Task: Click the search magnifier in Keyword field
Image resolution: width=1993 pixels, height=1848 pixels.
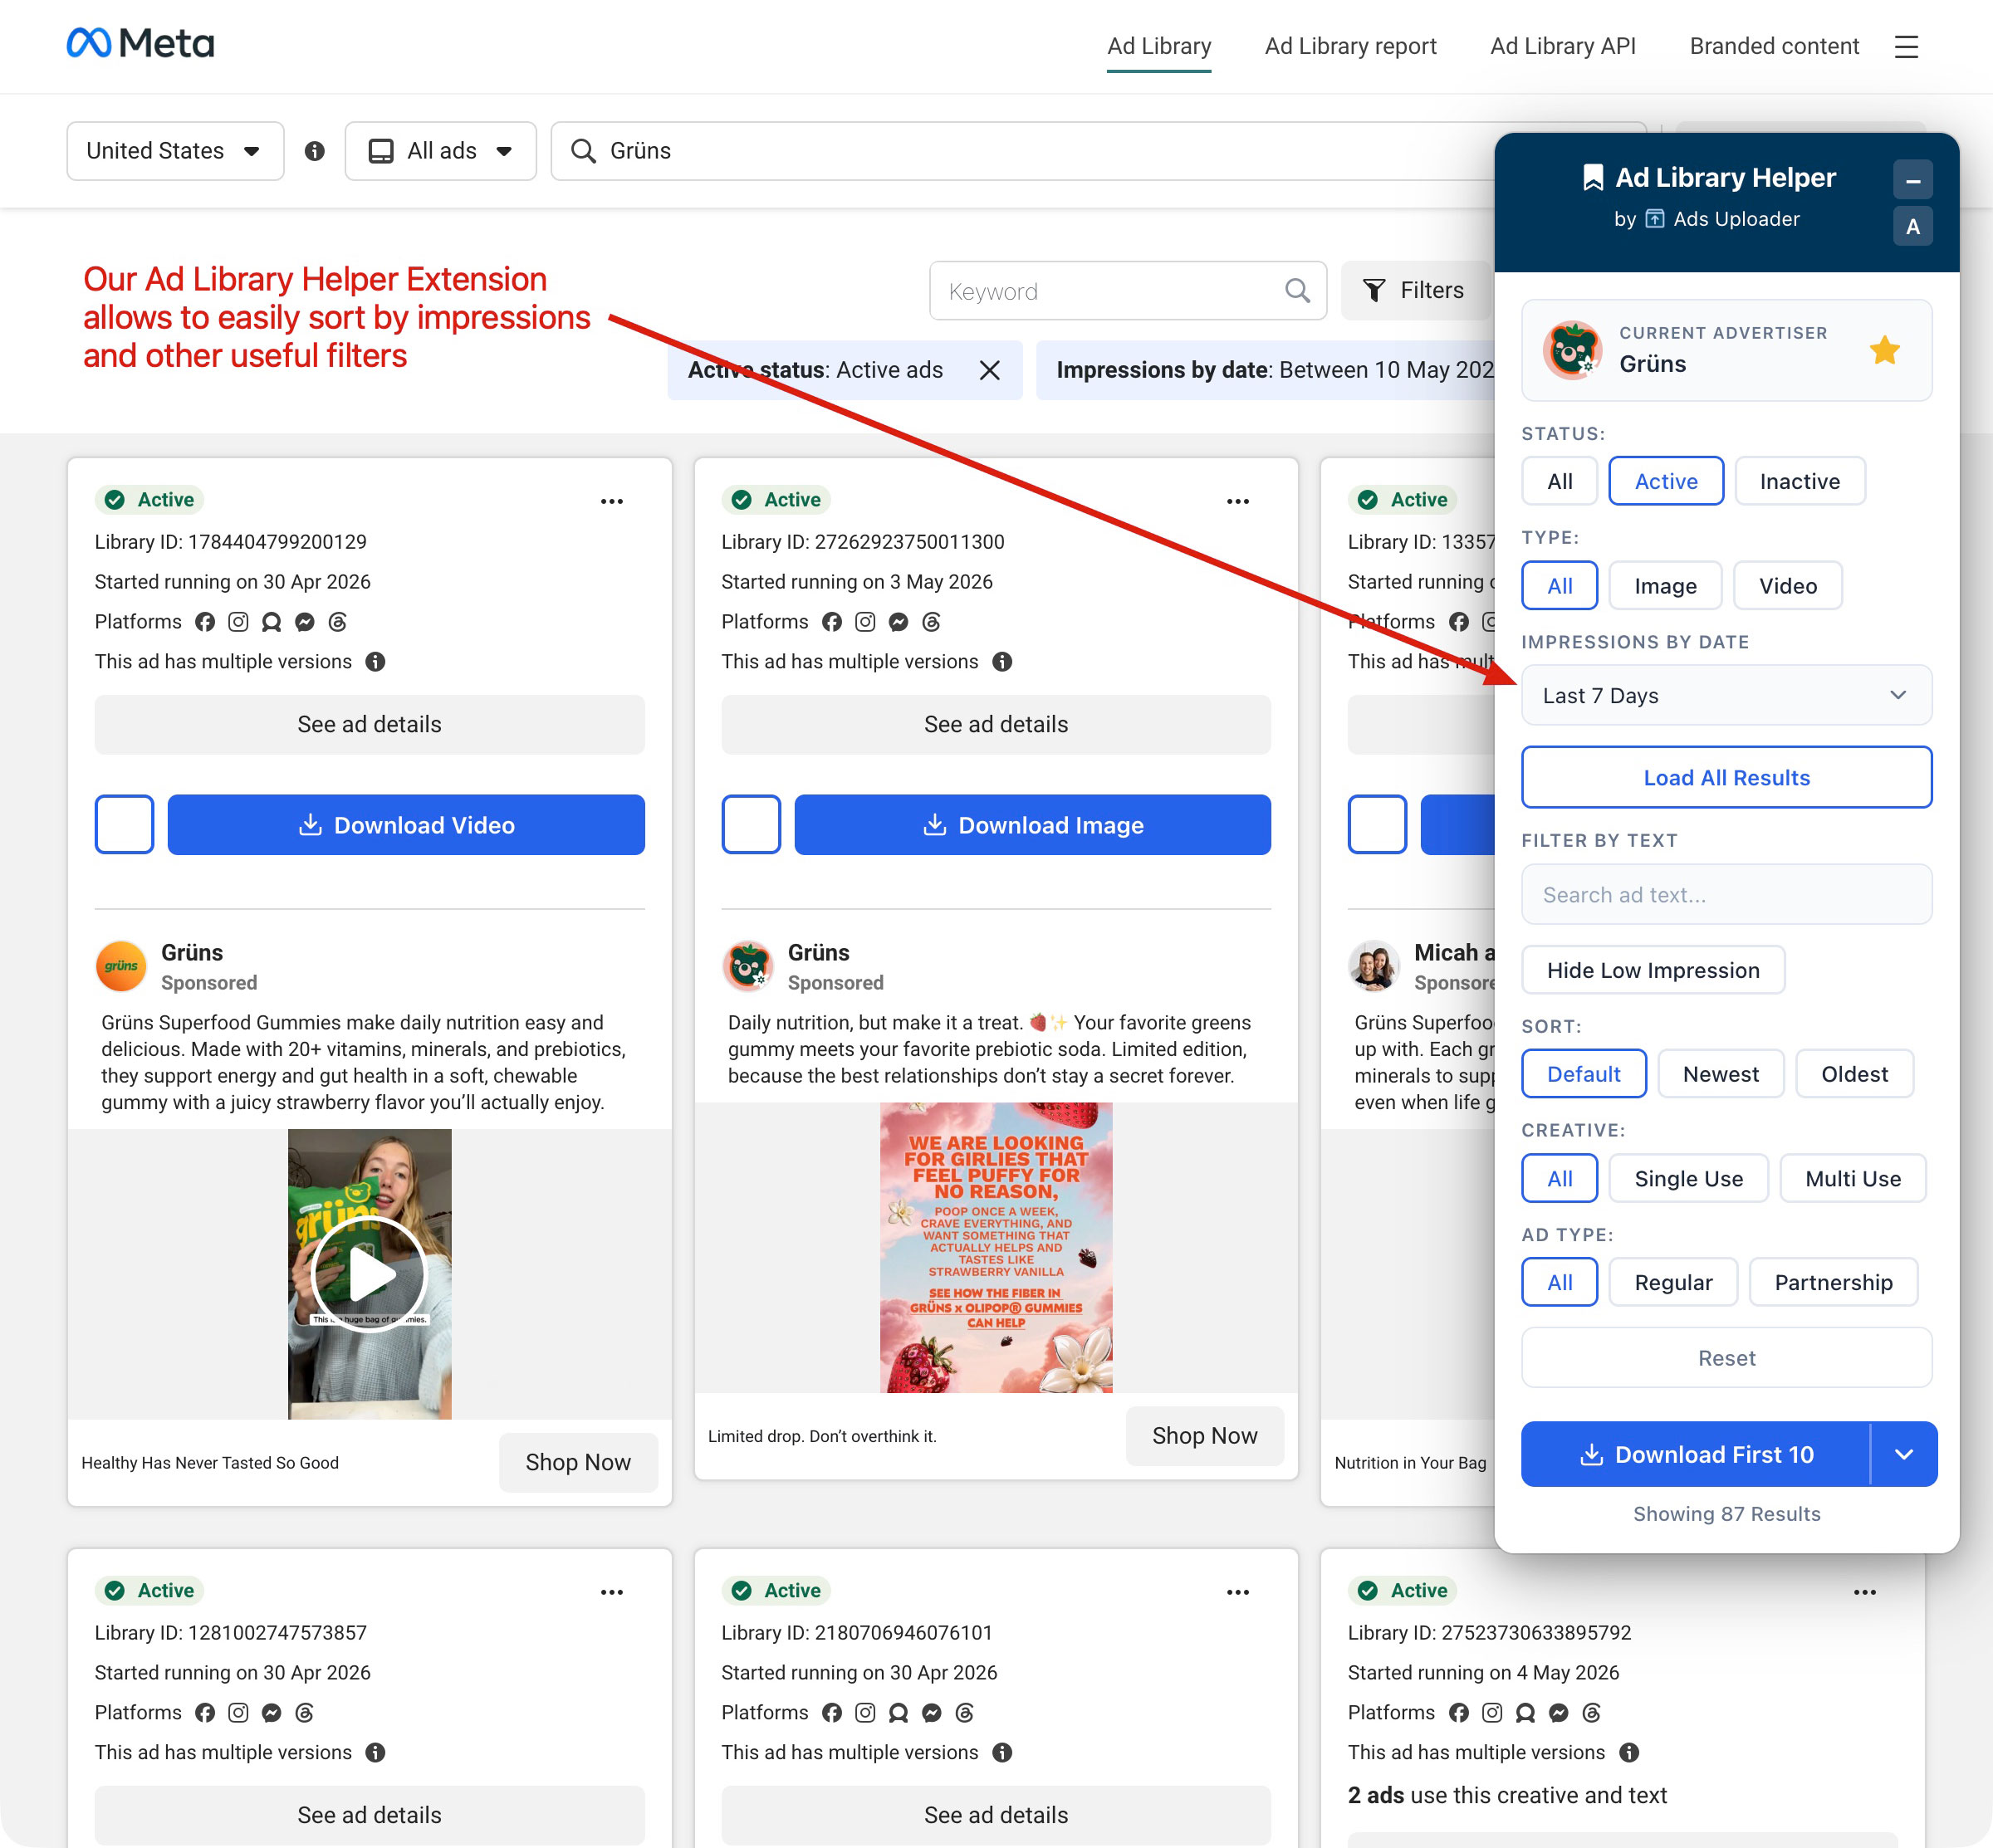Action: (1296, 291)
